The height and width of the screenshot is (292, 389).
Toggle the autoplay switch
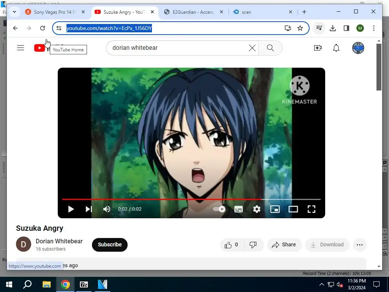[220, 209]
